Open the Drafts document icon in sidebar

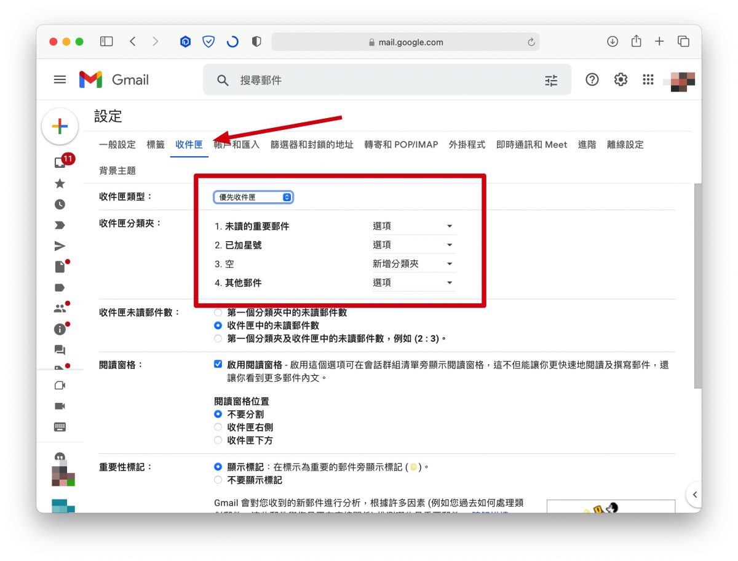click(60, 267)
